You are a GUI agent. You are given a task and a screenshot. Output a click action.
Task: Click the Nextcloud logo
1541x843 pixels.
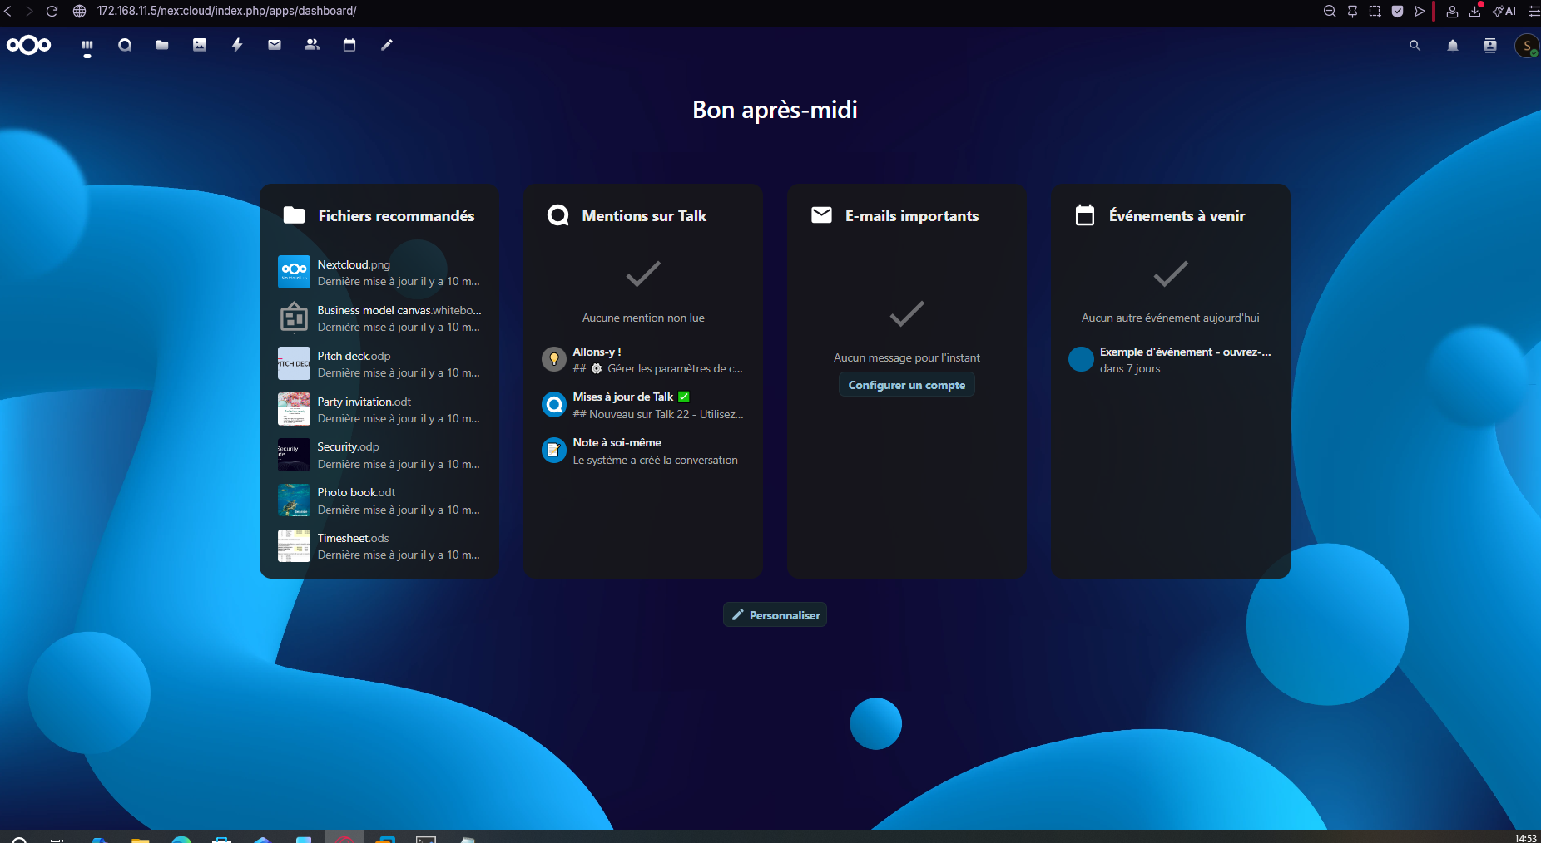pyautogui.click(x=28, y=46)
